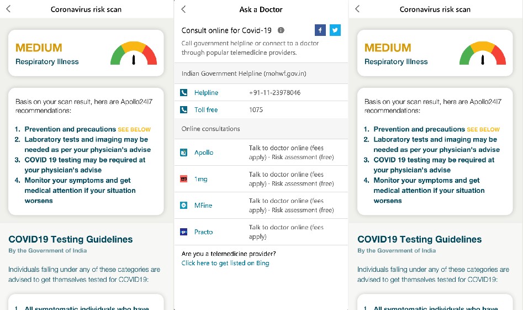Share on Facebook in Ask a Doctor

[320, 30]
